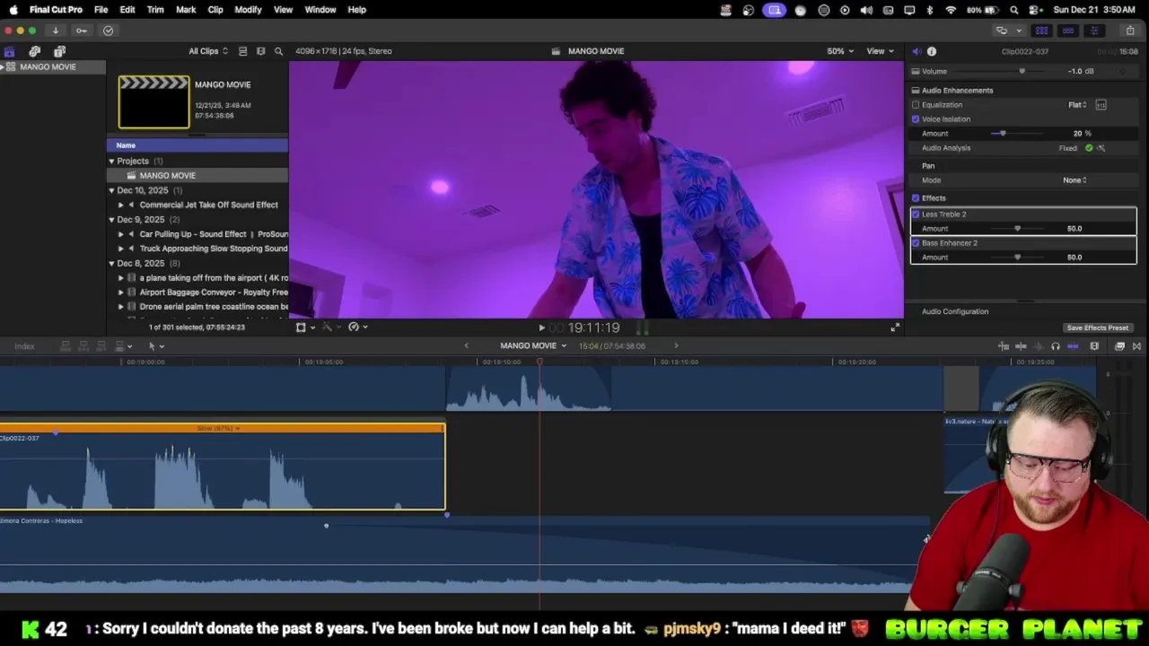
Task: Open macOS Spotlight search icon
Action: pyautogui.click(x=1014, y=10)
